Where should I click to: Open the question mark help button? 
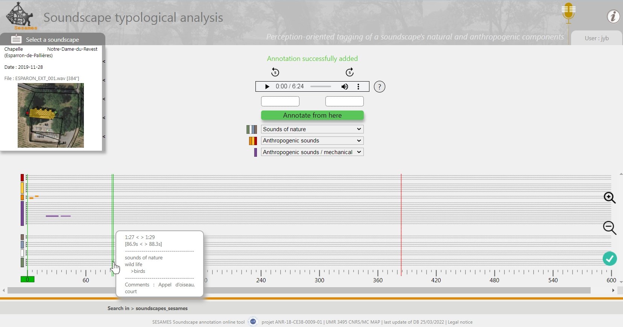point(380,87)
